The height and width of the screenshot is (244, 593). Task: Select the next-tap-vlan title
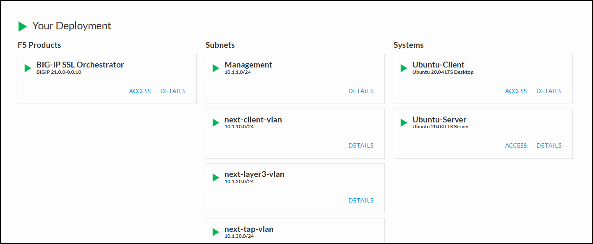pos(249,229)
